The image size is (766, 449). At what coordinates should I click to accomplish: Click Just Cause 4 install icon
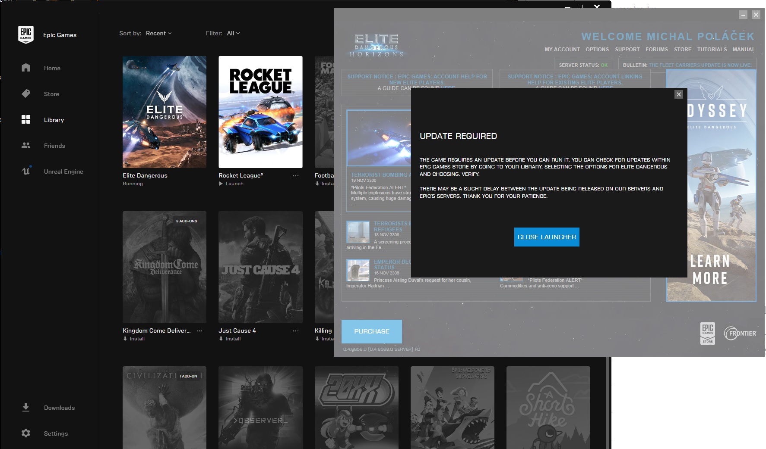[x=221, y=339]
